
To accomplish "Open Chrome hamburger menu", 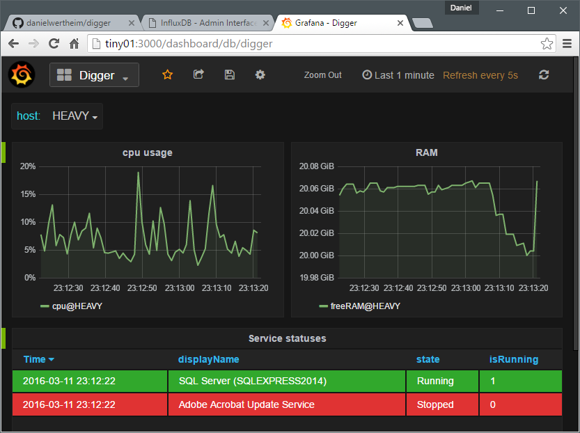I will pyautogui.click(x=567, y=44).
